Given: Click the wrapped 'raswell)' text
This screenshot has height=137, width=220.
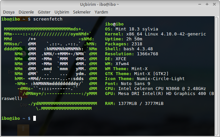Looking at the screenshot, I should coord(12,99).
